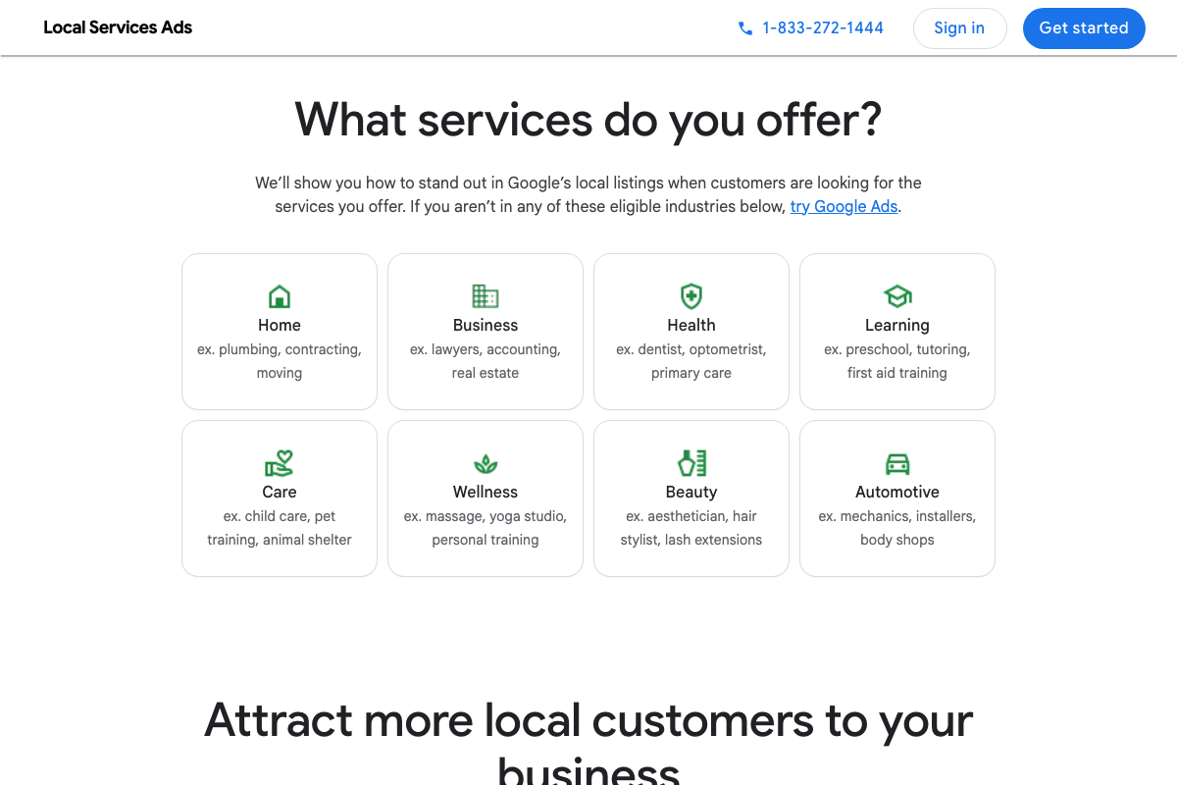Select the Learning card title
The height and width of the screenshot is (785, 1177).
(x=897, y=325)
